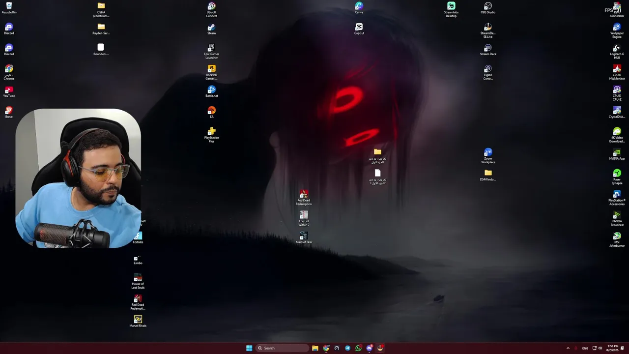Open the Recycle Bin desktop icon

[x=9, y=8]
